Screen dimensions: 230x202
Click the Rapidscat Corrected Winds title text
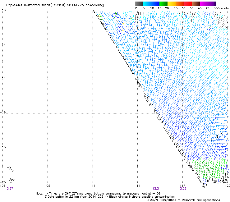[55, 5]
